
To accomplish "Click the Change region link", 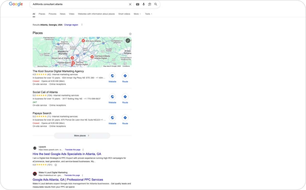I will pos(71,25).
